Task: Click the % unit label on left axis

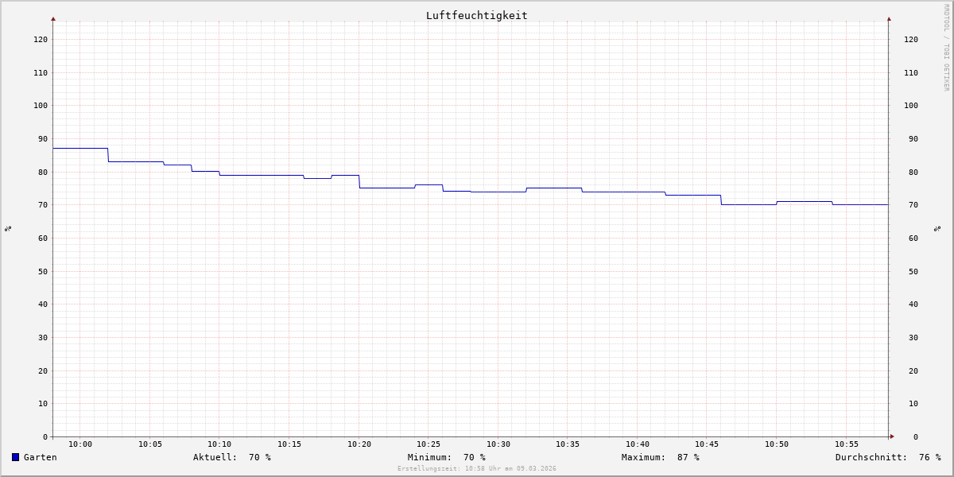Action: pyautogui.click(x=8, y=228)
